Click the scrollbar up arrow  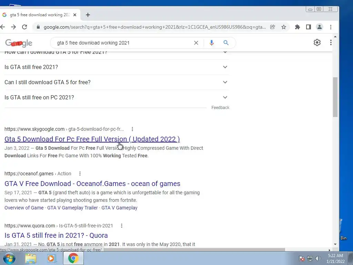[335, 37]
